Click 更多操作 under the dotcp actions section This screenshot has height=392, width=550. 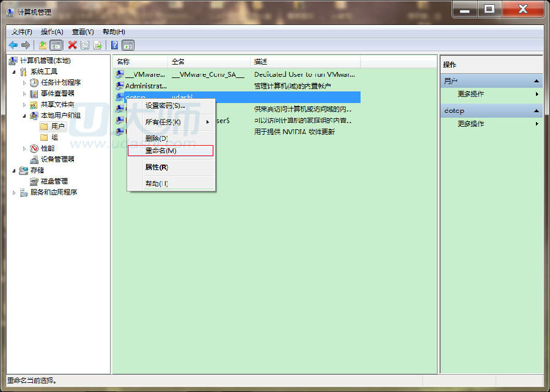[471, 124]
